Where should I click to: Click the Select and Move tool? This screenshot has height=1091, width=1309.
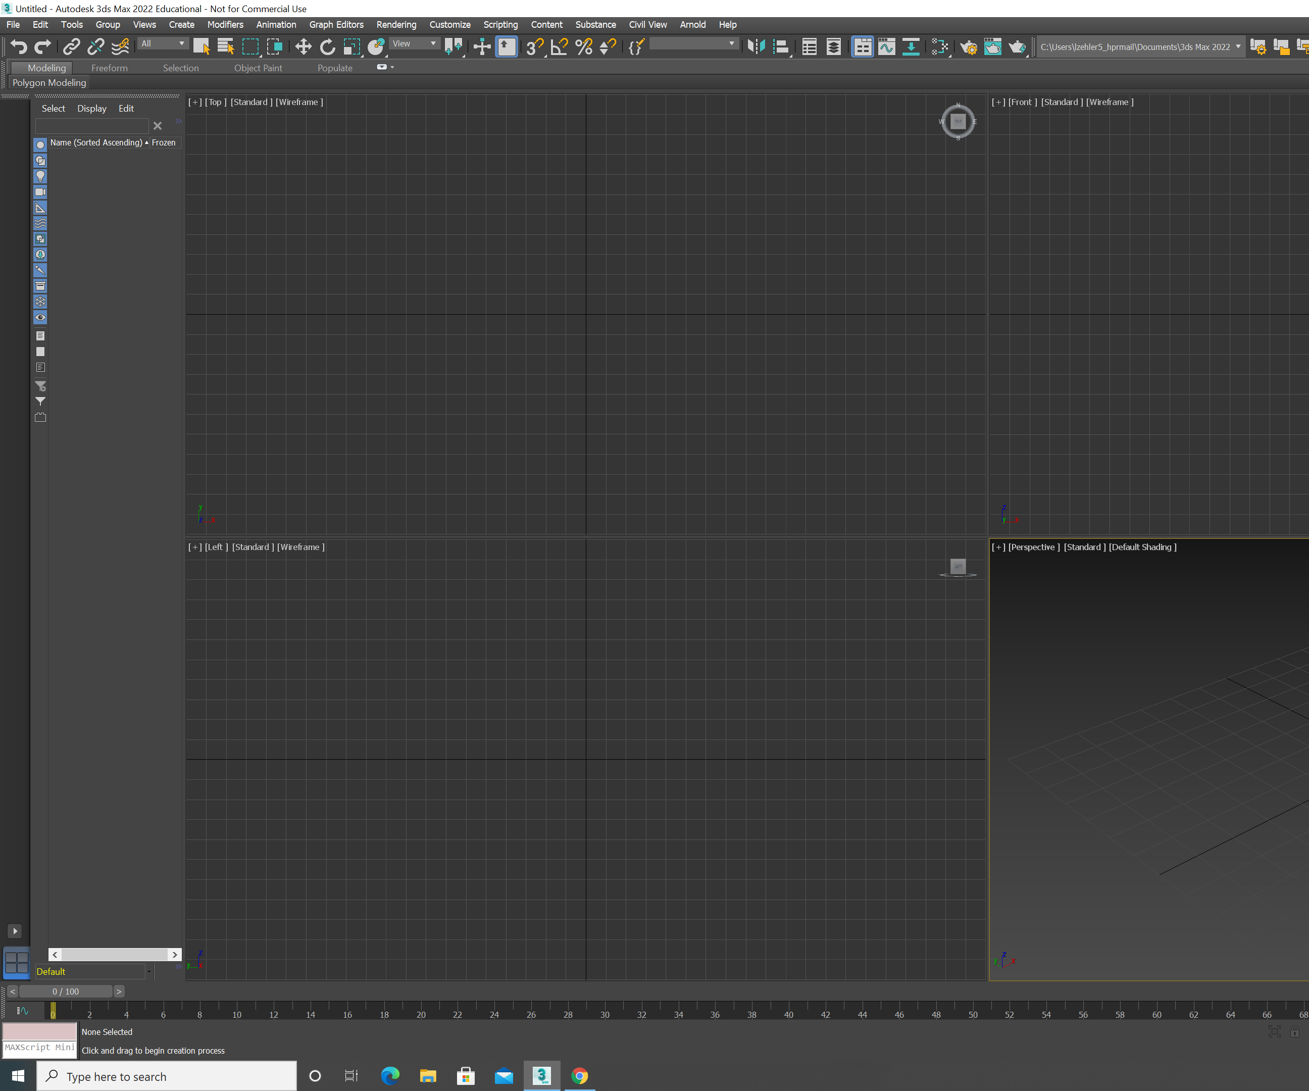pos(303,47)
